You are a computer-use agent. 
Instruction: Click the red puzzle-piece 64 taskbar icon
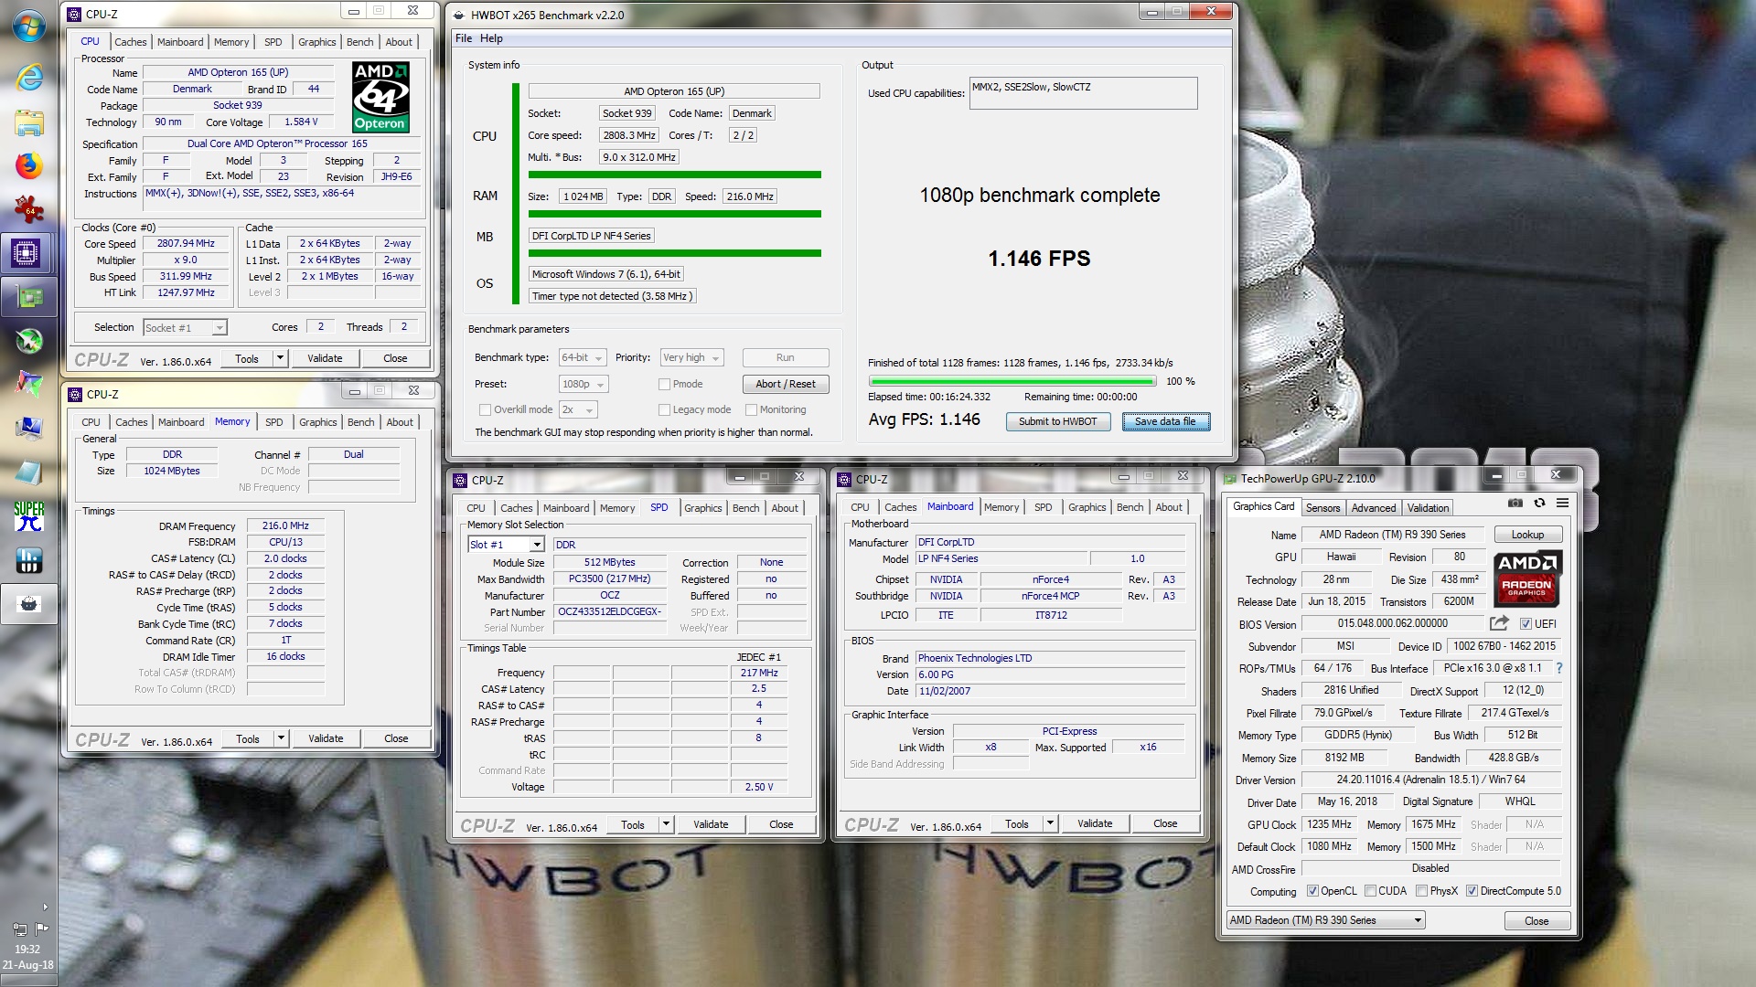[29, 209]
